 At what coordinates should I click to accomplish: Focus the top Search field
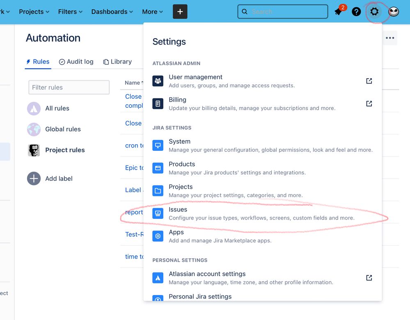(283, 12)
